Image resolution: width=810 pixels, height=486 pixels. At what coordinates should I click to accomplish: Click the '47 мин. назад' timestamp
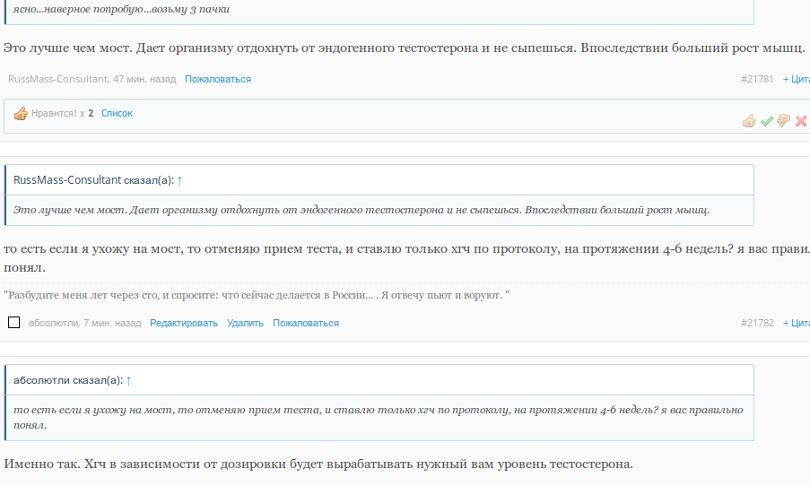point(144,79)
